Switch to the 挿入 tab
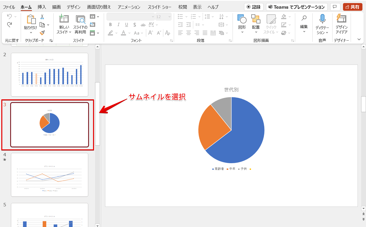Viewport: 366px width, 227px height. (x=42, y=7)
